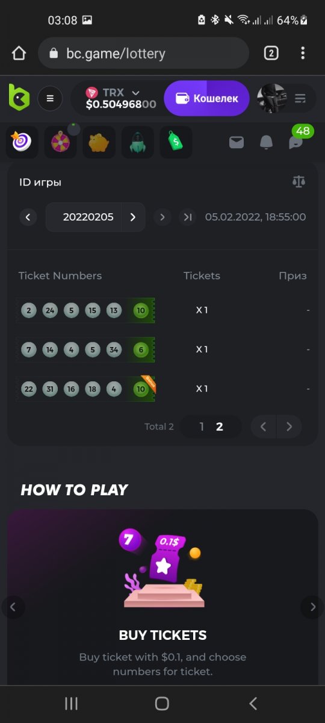Select tickets page 2
Viewport: 325px width, 723px height.
pyautogui.click(x=220, y=427)
